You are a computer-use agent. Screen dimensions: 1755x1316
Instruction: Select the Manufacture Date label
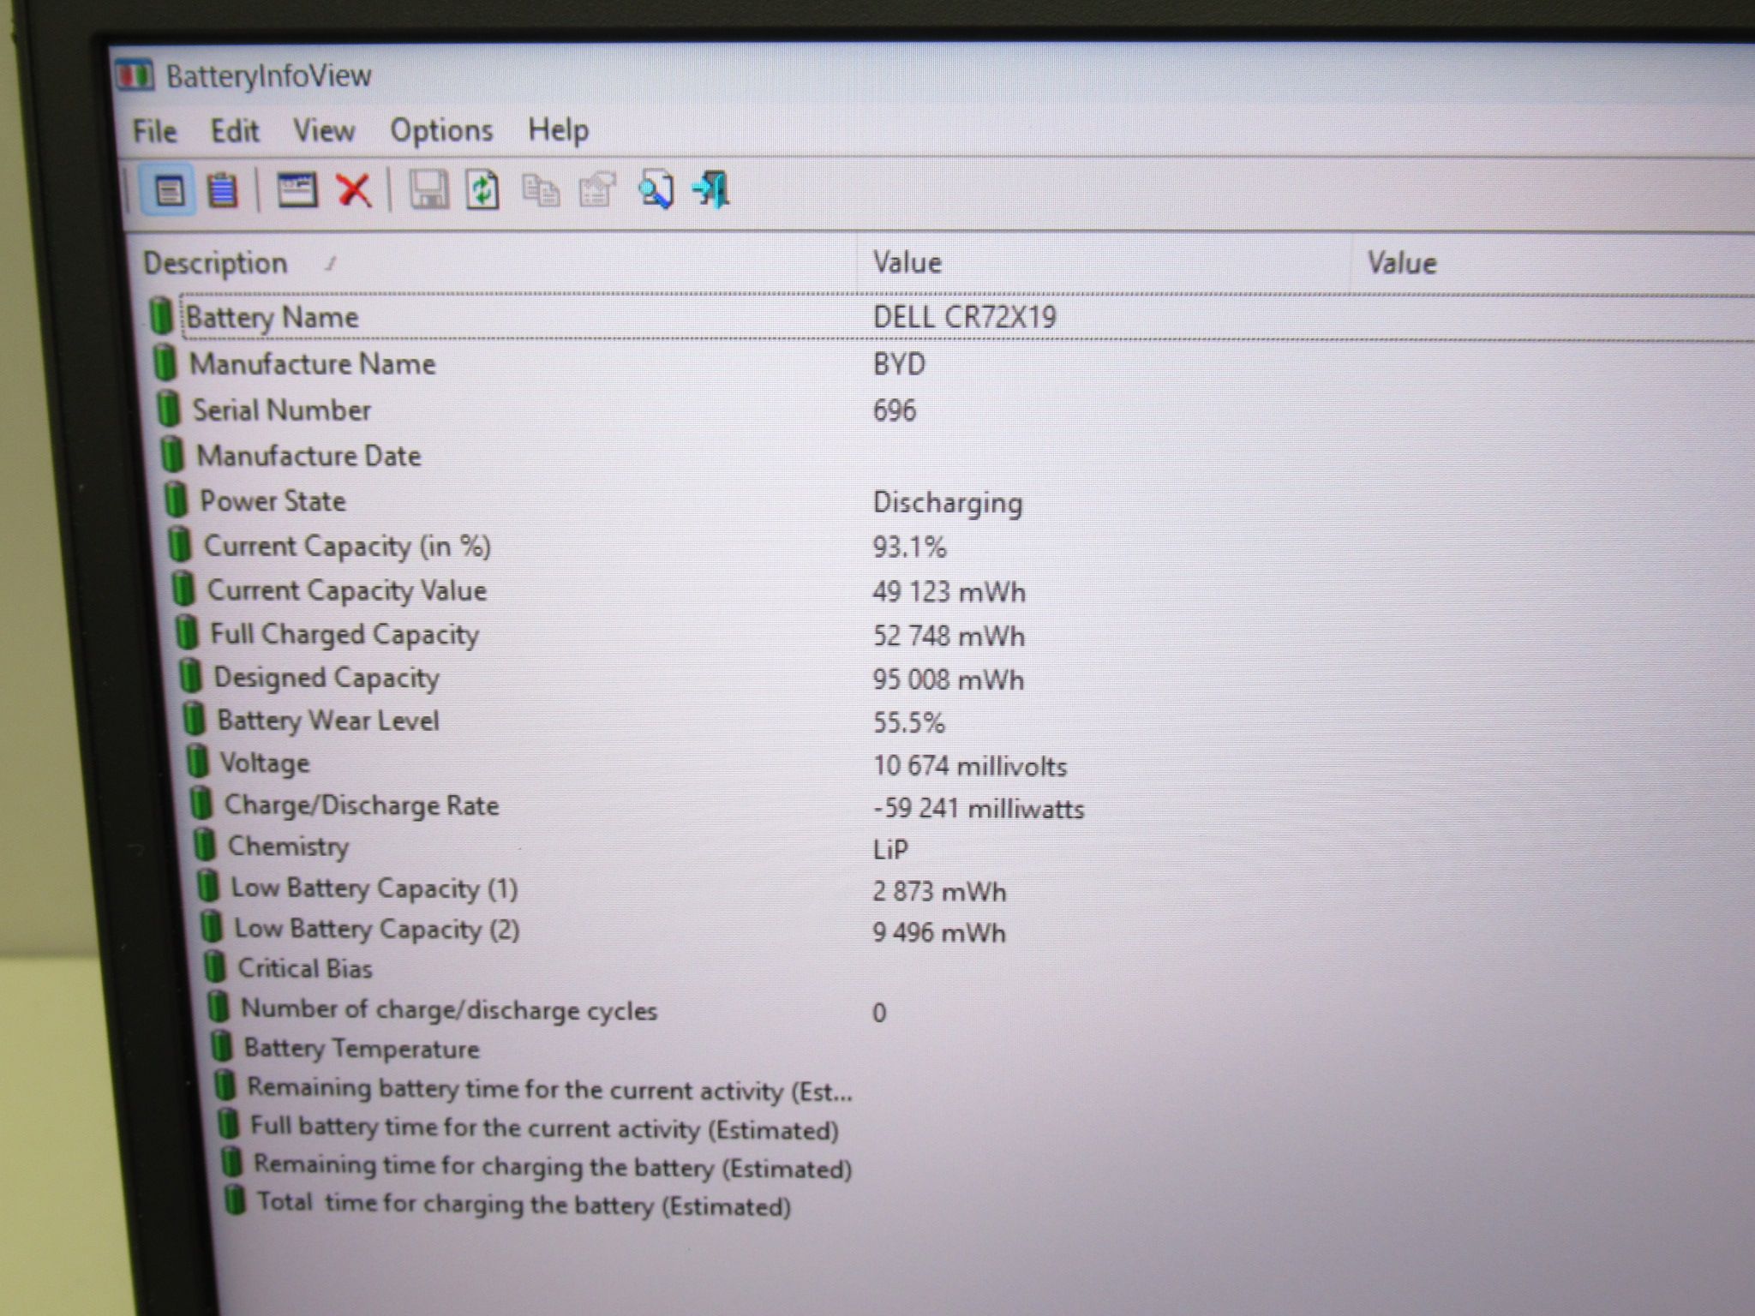308,456
